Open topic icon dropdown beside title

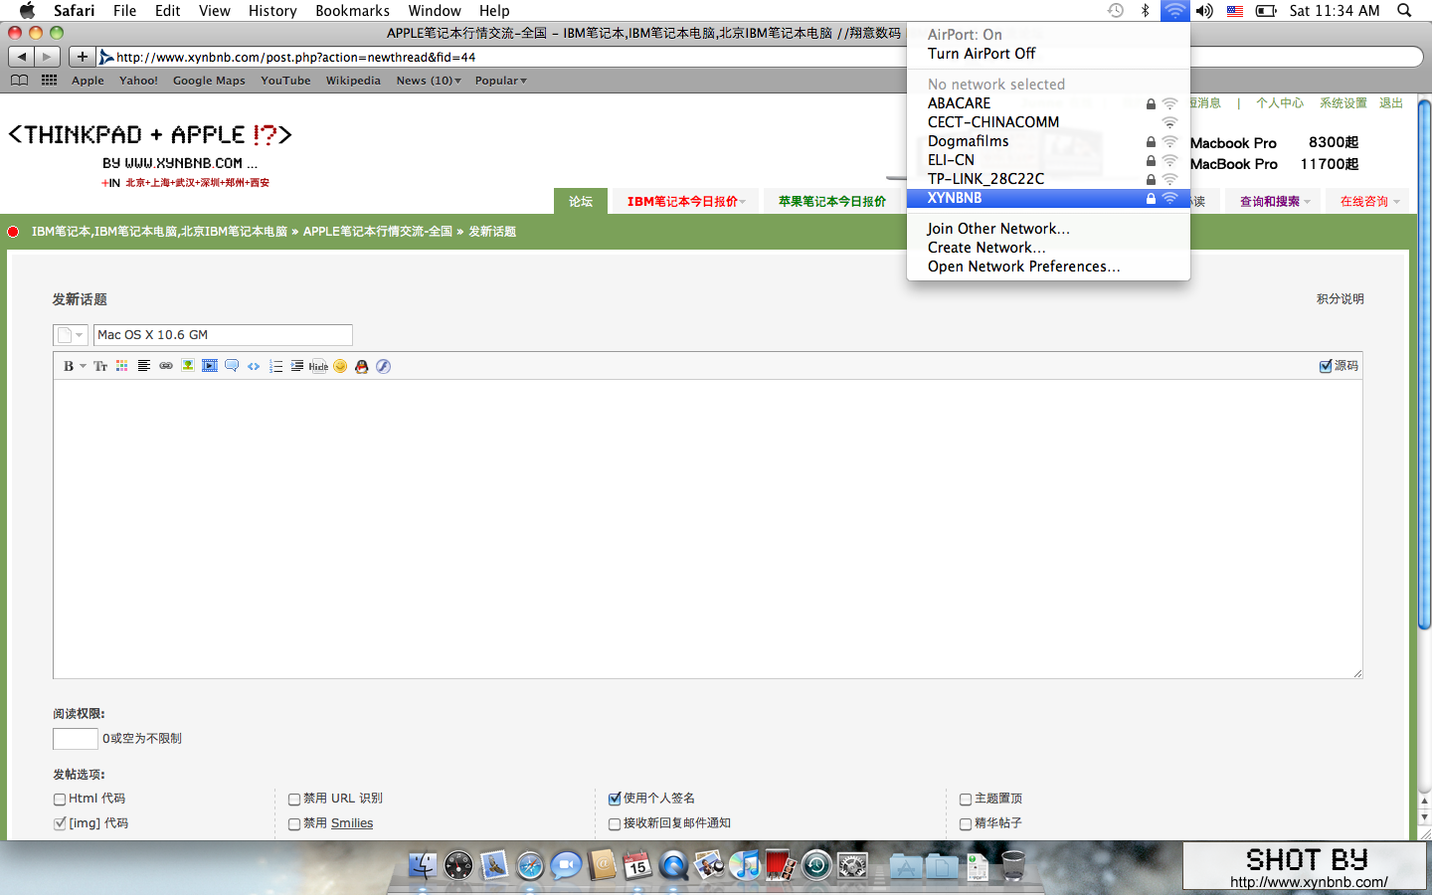[x=71, y=335]
